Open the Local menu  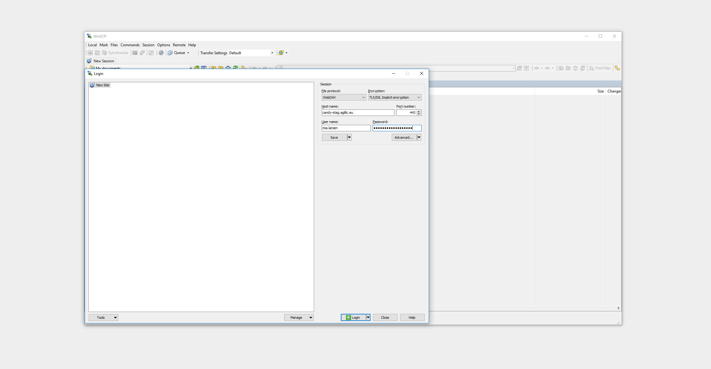click(92, 45)
